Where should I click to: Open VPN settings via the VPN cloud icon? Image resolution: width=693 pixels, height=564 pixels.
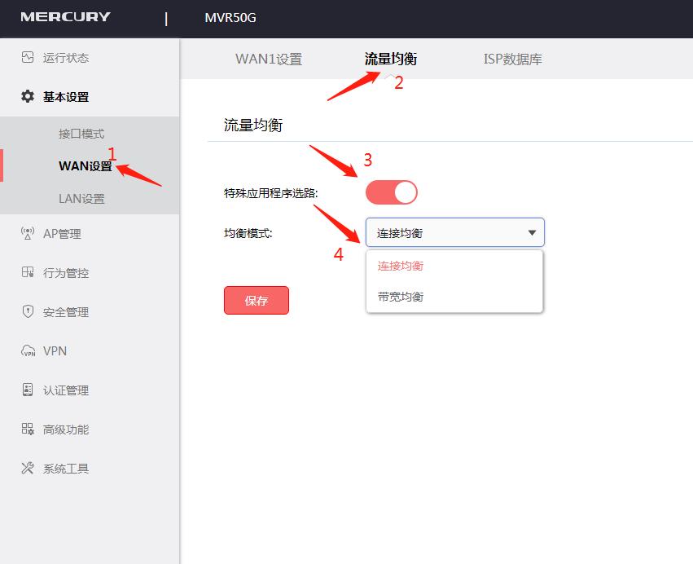click(28, 350)
